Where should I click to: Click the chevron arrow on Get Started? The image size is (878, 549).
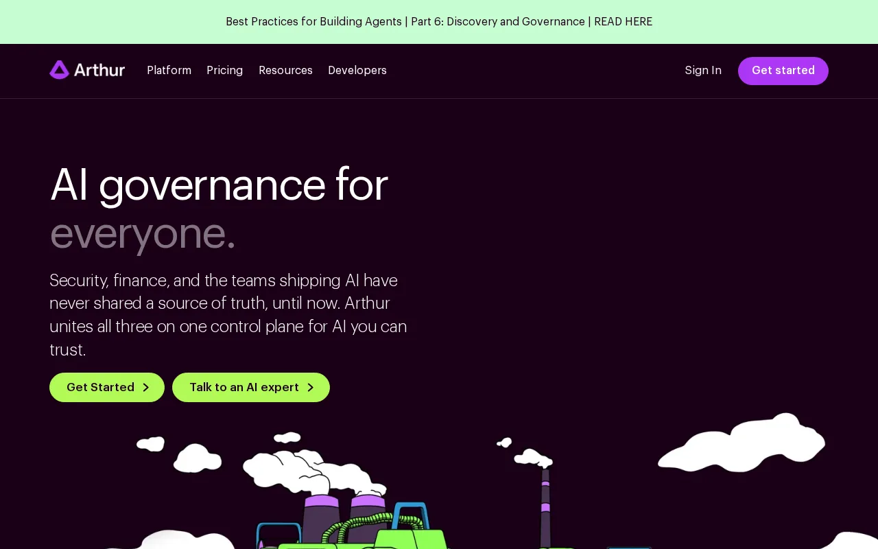click(145, 388)
